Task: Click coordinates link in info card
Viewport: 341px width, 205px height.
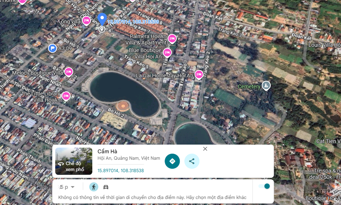Action: pyautogui.click(x=120, y=171)
